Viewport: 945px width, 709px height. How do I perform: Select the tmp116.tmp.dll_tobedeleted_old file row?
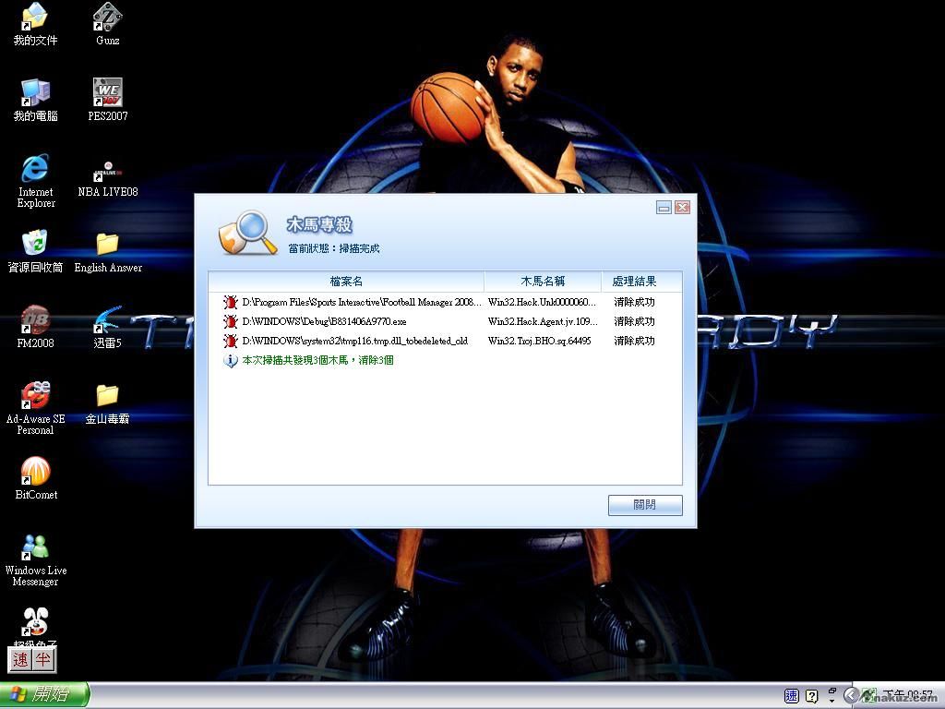(445, 341)
